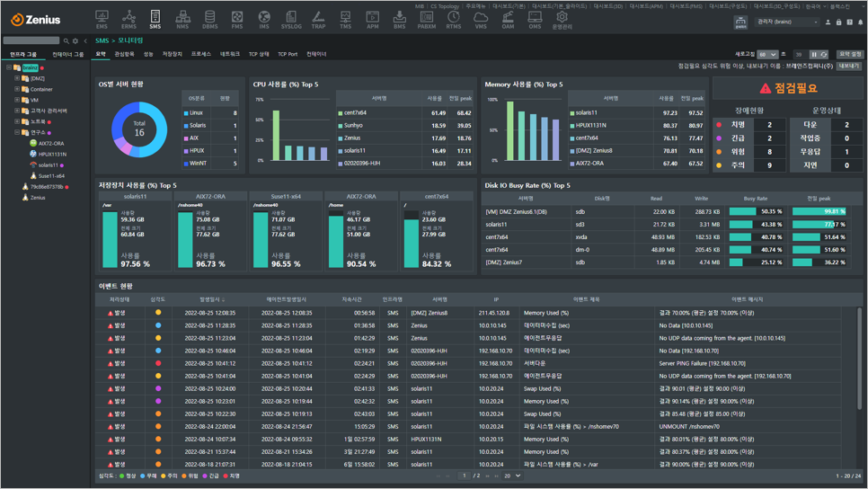Viewport: 868px width, 489px height.
Task: Open the FMS module icon
Action: click(237, 20)
